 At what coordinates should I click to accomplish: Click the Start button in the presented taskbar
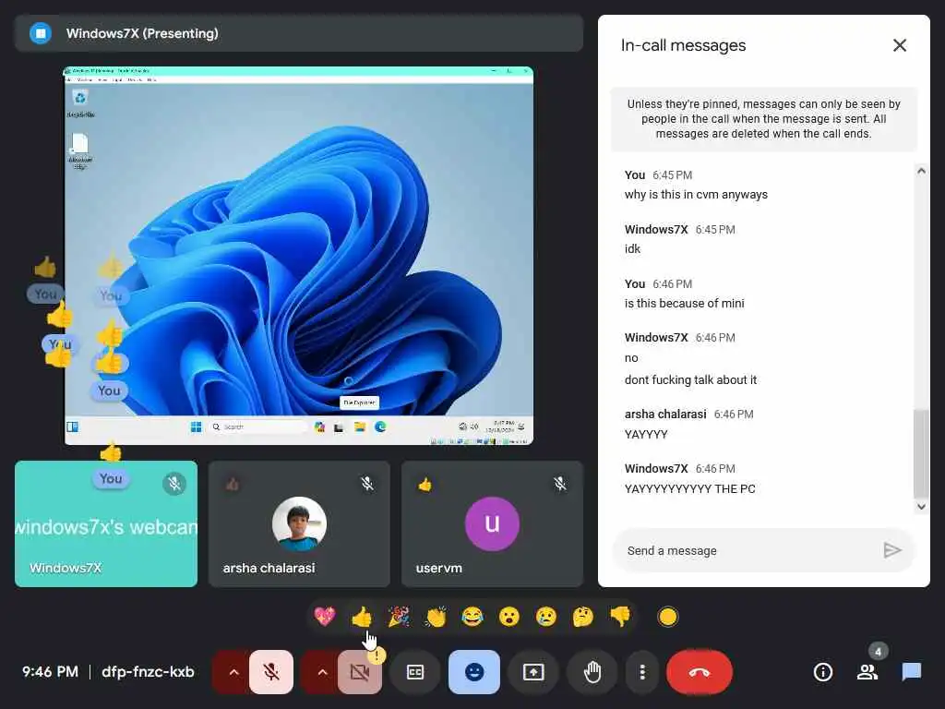click(x=196, y=427)
